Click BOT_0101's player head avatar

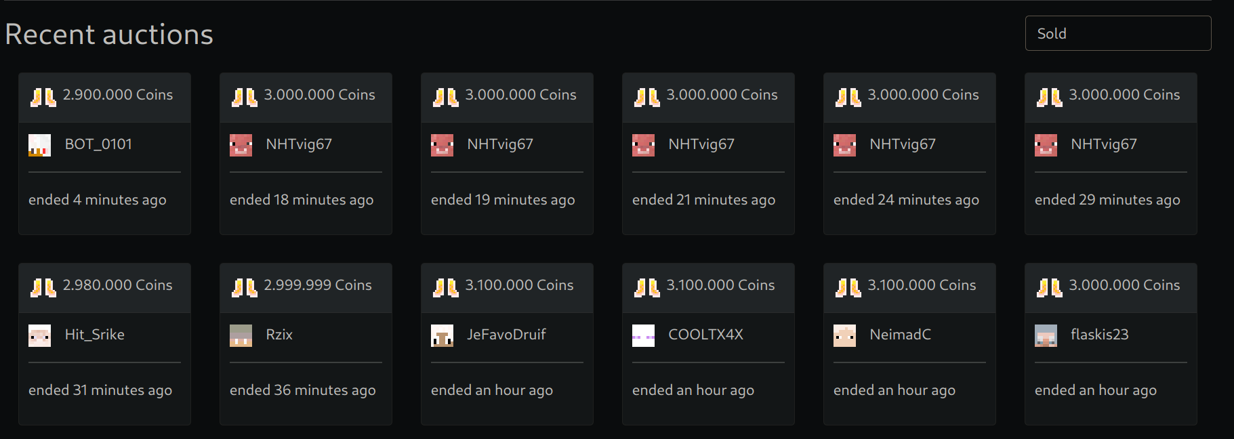(x=39, y=145)
